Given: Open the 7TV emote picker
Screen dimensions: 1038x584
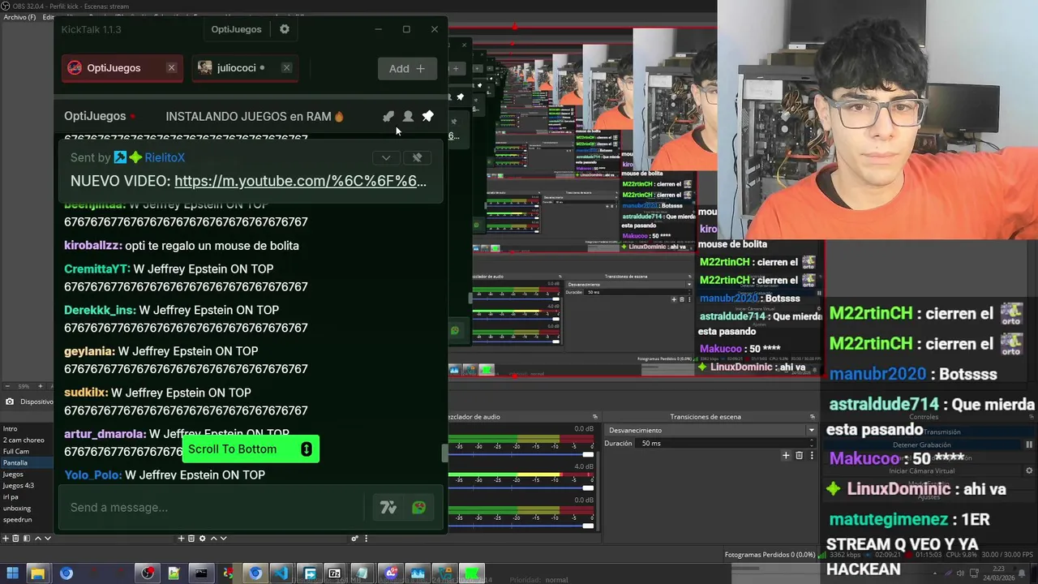Looking at the screenshot, I should click(388, 508).
